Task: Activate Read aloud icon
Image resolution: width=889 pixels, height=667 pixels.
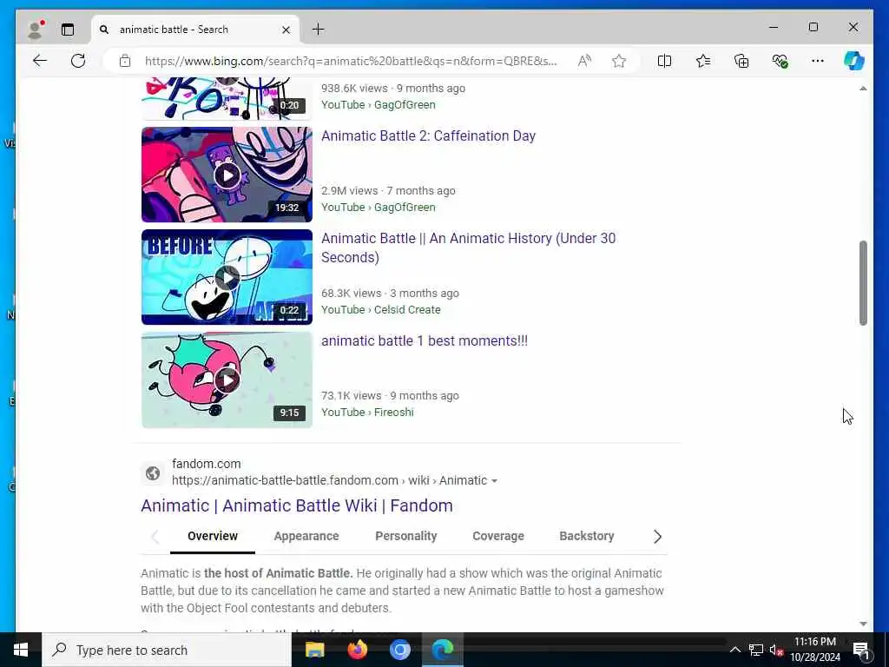Action: 584,61
